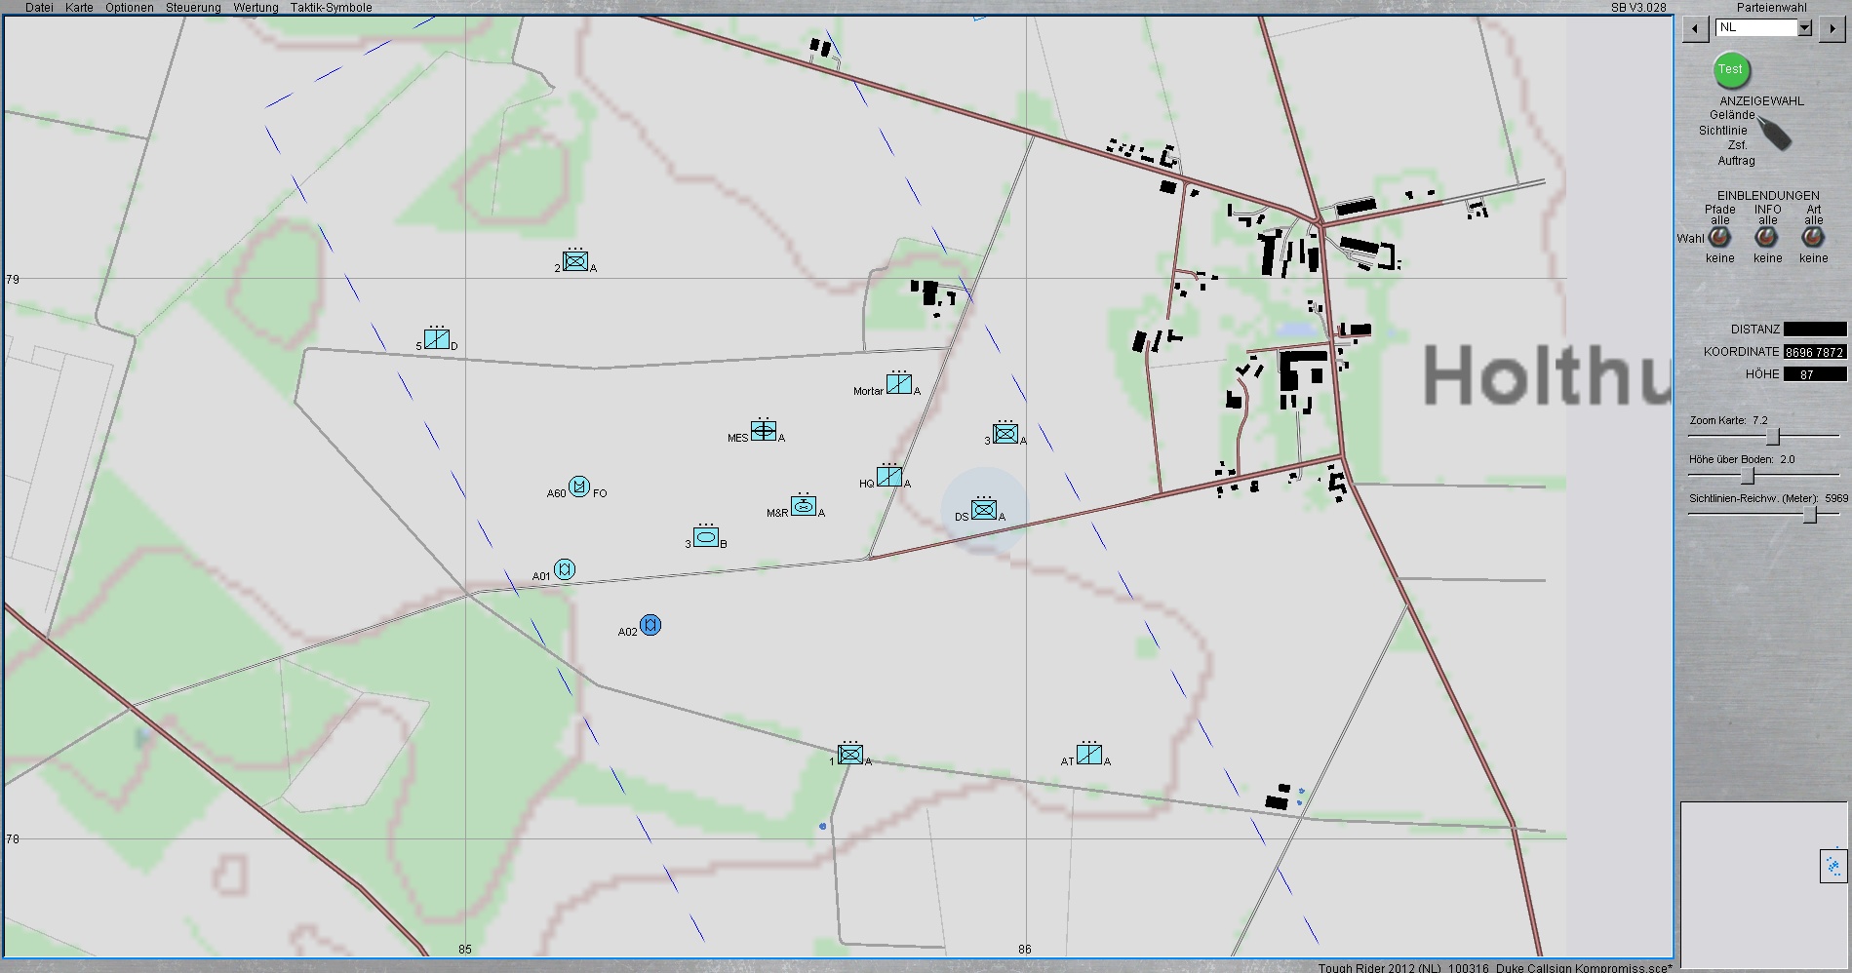The width and height of the screenshot is (1852, 973).
Task: Select the HQ unit symbol
Action: pyautogui.click(x=888, y=477)
